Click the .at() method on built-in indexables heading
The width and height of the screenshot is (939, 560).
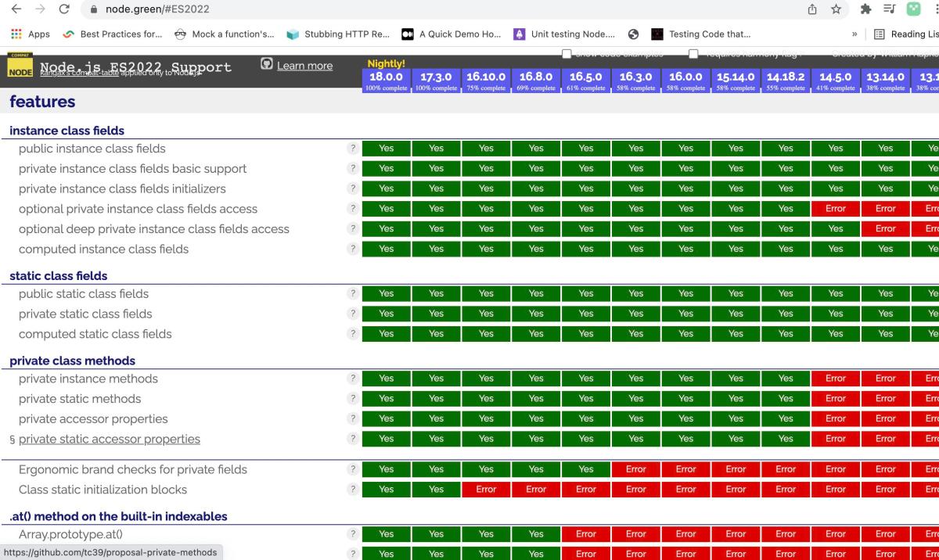[118, 516]
